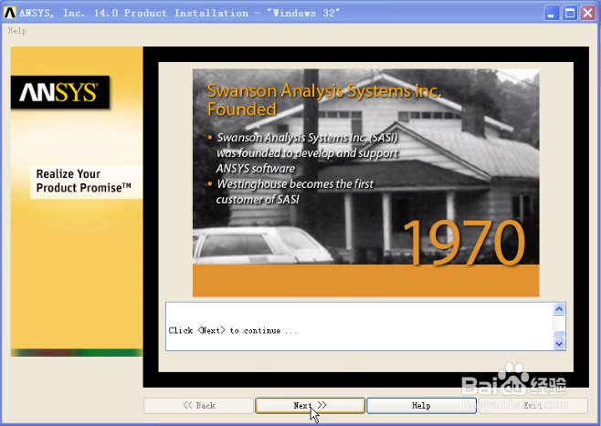Maximize the installer window
Image resolution: width=601 pixels, height=426 pixels.
tap(570, 13)
